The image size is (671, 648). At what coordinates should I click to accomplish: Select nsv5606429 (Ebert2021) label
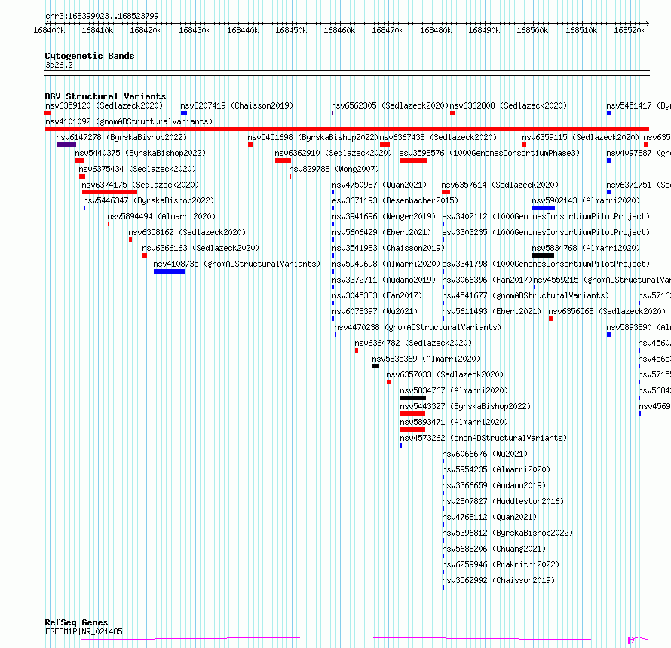(x=381, y=232)
